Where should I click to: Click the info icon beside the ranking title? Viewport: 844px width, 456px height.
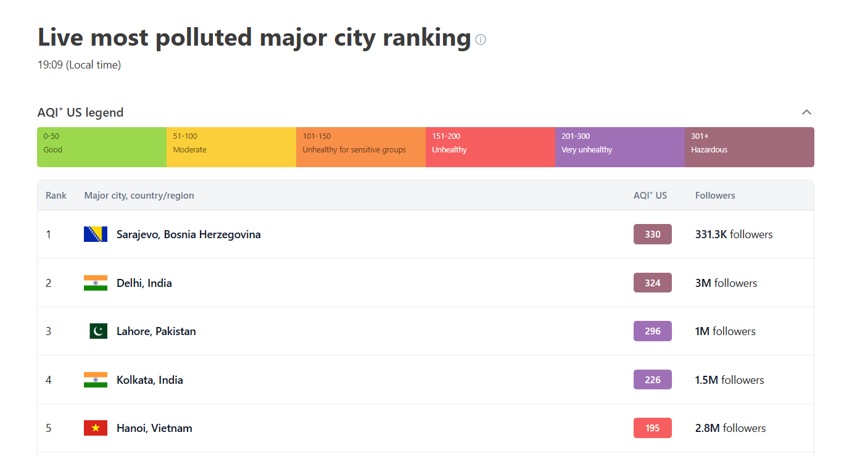tap(481, 39)
